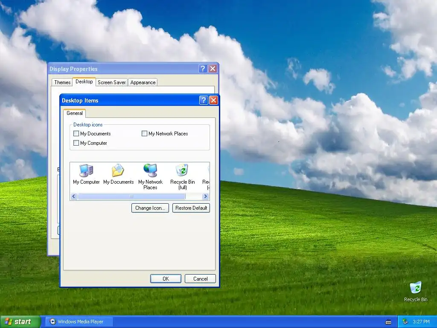This screenshot has width=437, height=328.
Task: Click the system tray icon beside the clock
Action: tap(405, 322)
